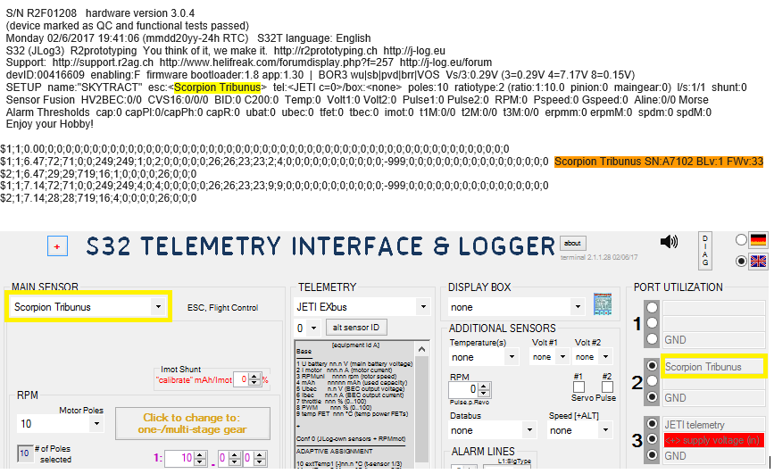Click the UK flag icon
This screenshot has height=474, width=774.
(758, 262)
